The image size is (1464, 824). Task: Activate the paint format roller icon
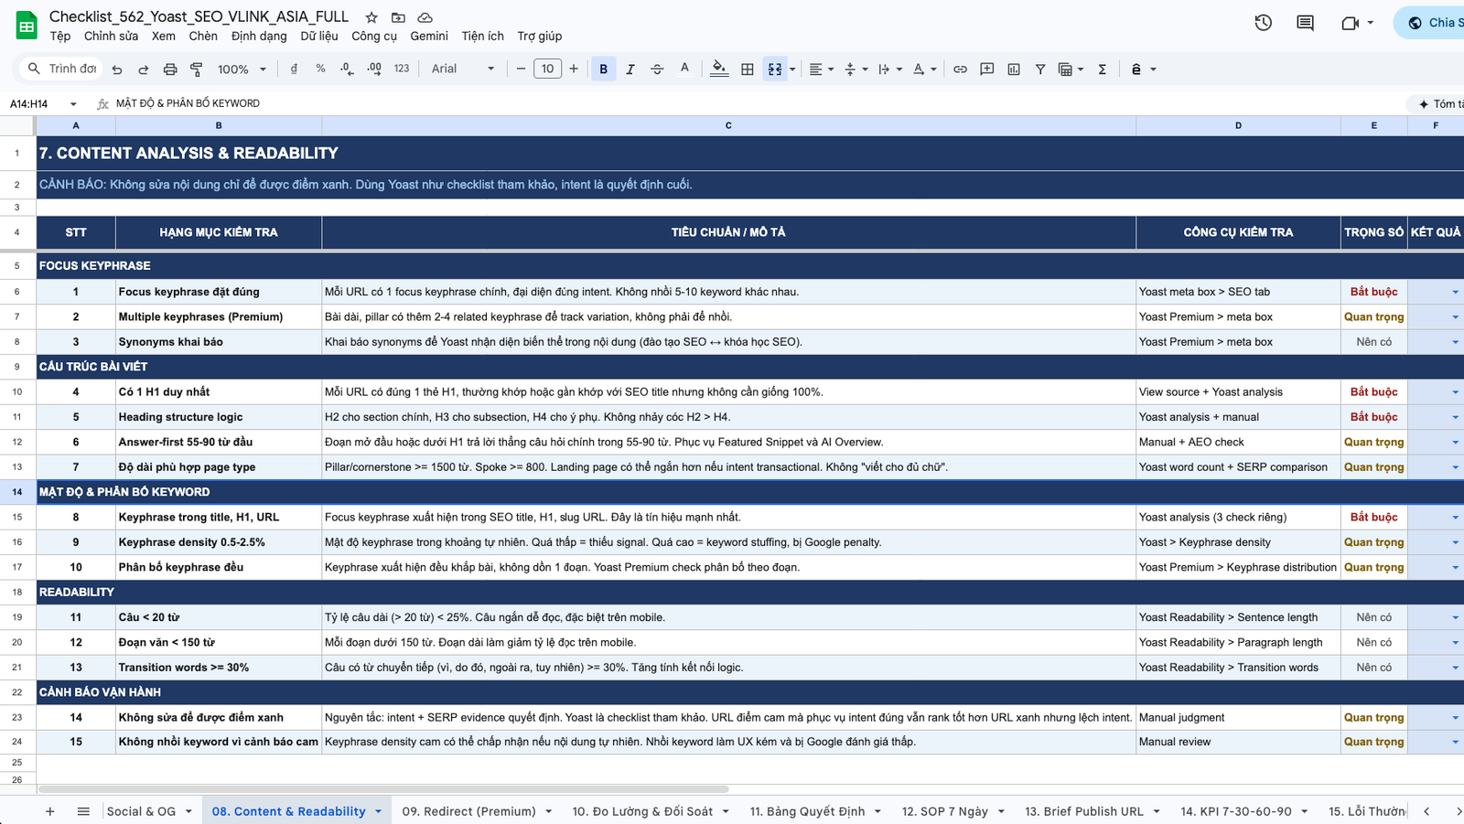pos(196,70)
